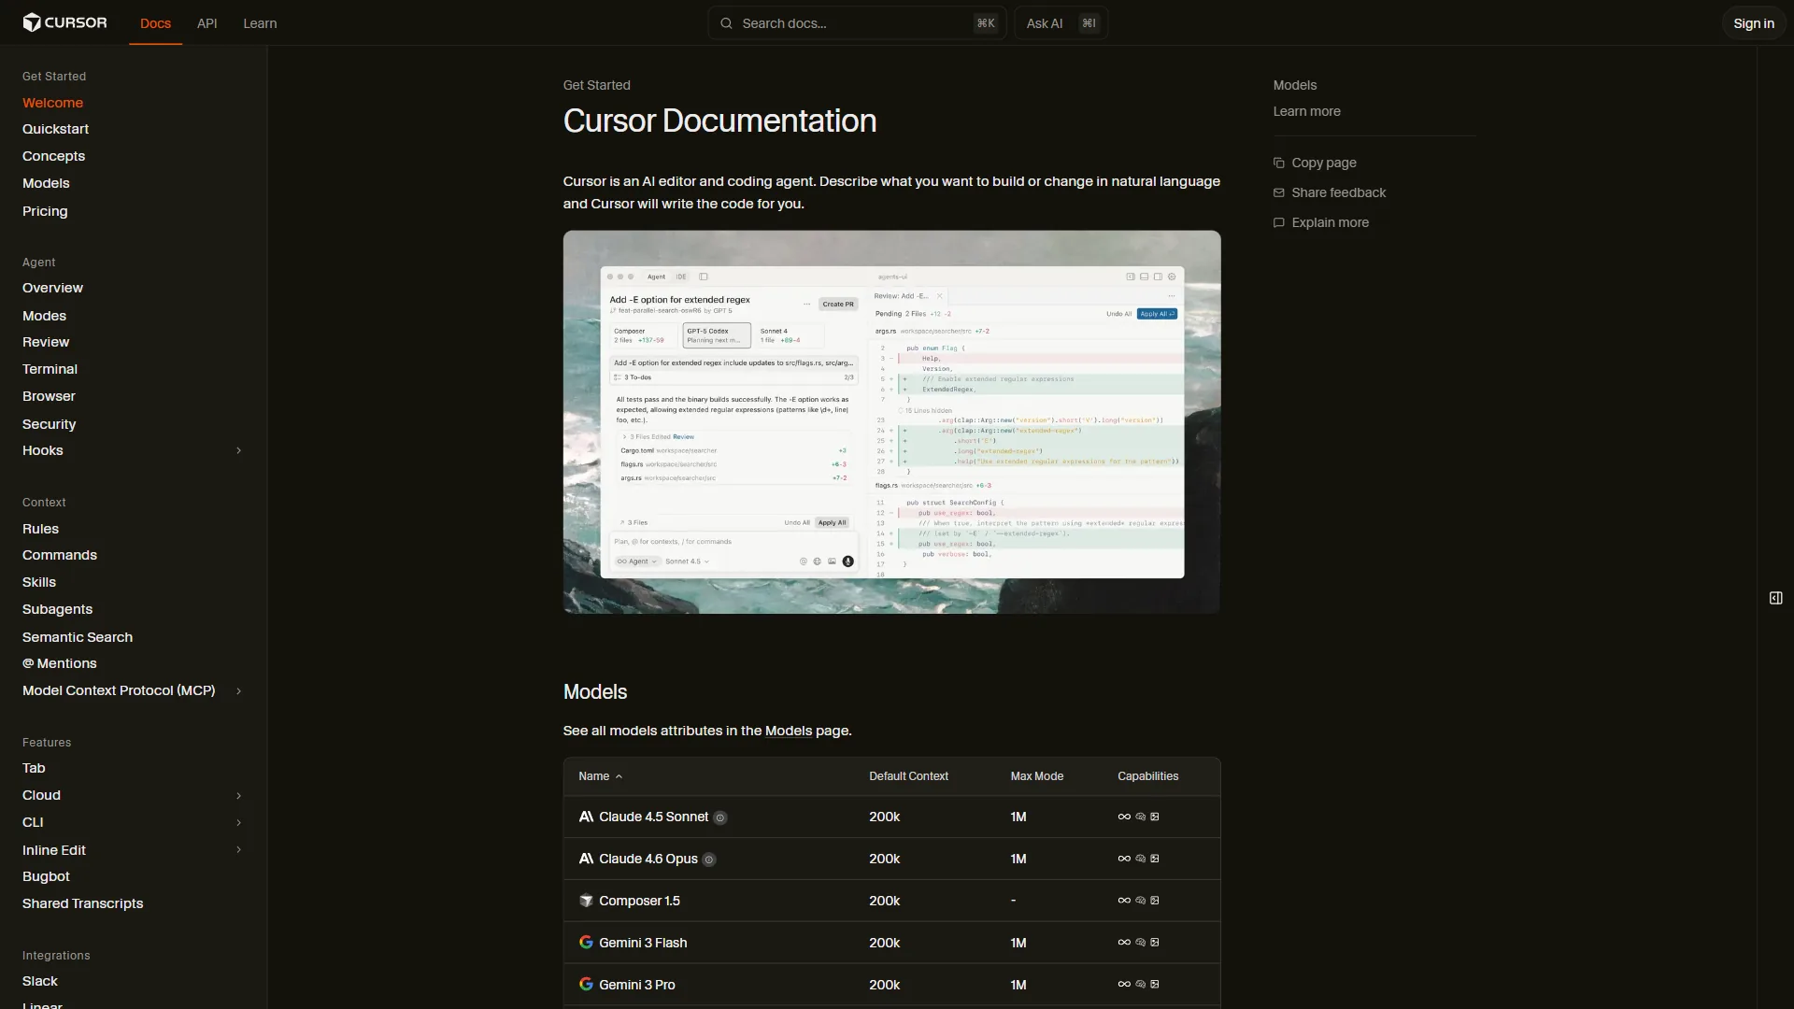Open the Shared Transcripts page
1794x1009 pixels.
[82, 903]
